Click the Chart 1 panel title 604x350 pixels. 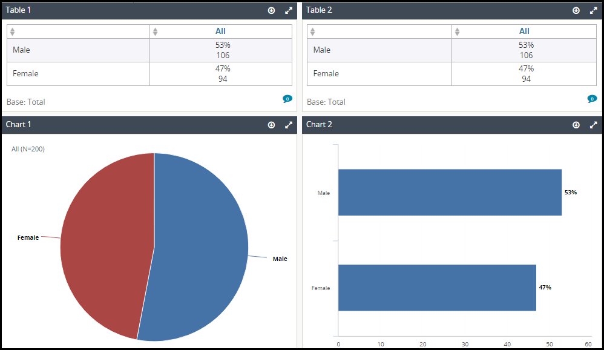pos(18,125)
